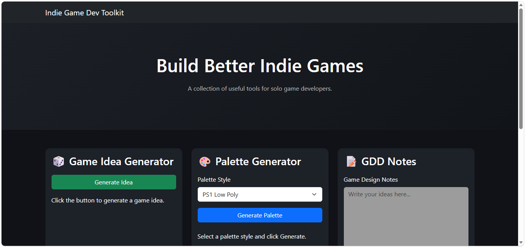Click the Palette Generator heading text
This screenshot has width=525, height=247.
pyautogui.click(x=258, y=161)
